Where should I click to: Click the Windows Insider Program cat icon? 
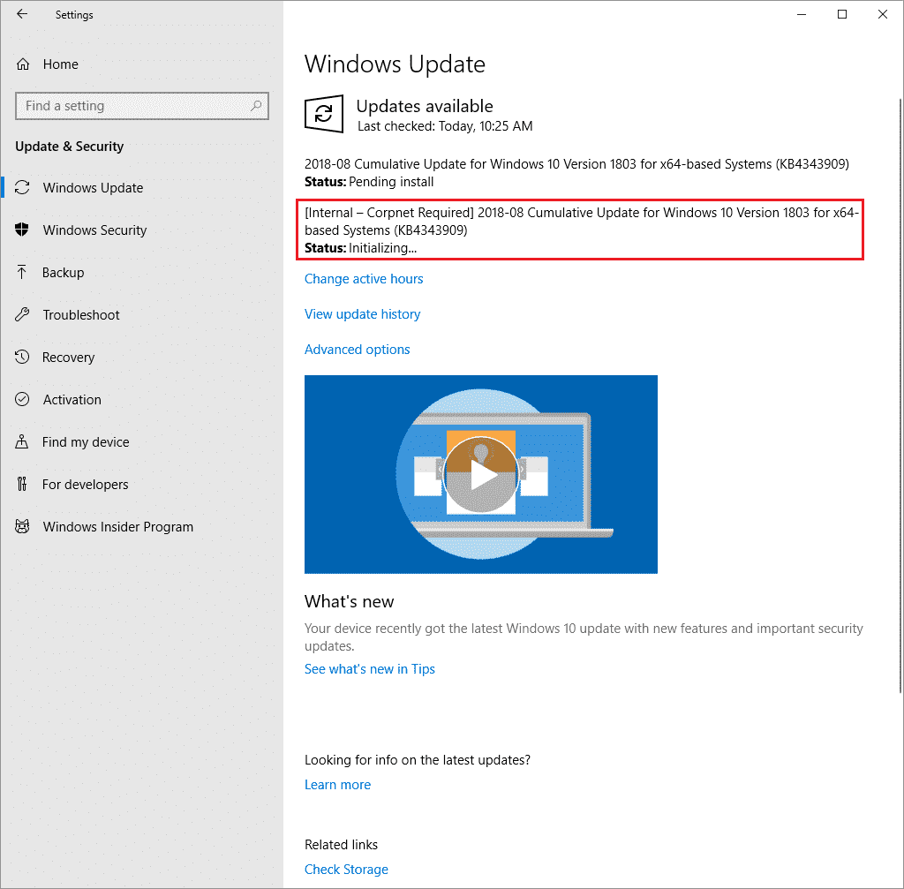point(22,526)
